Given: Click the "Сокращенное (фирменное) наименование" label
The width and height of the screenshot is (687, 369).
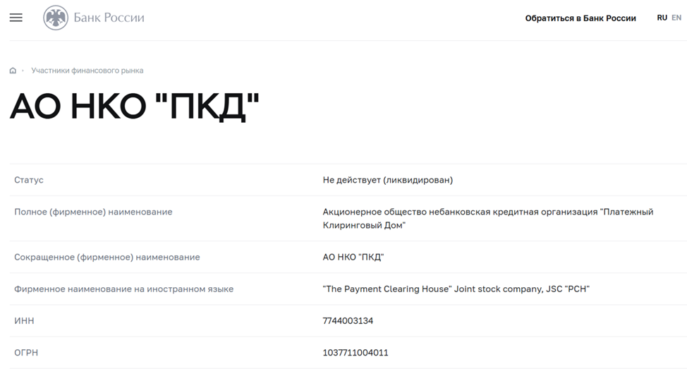Looking at the screenshot, I should click(x=107, y=258).
